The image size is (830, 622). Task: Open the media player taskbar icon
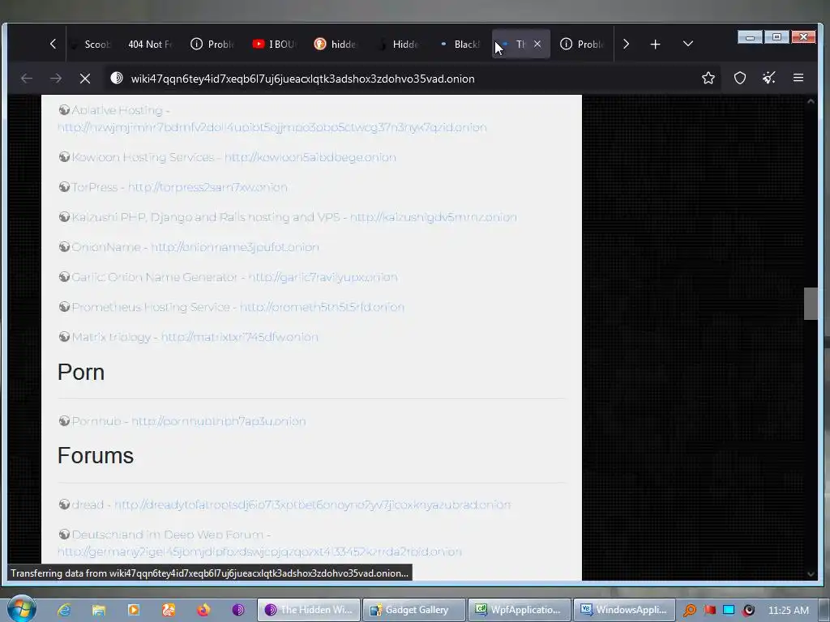pos(134,610)
